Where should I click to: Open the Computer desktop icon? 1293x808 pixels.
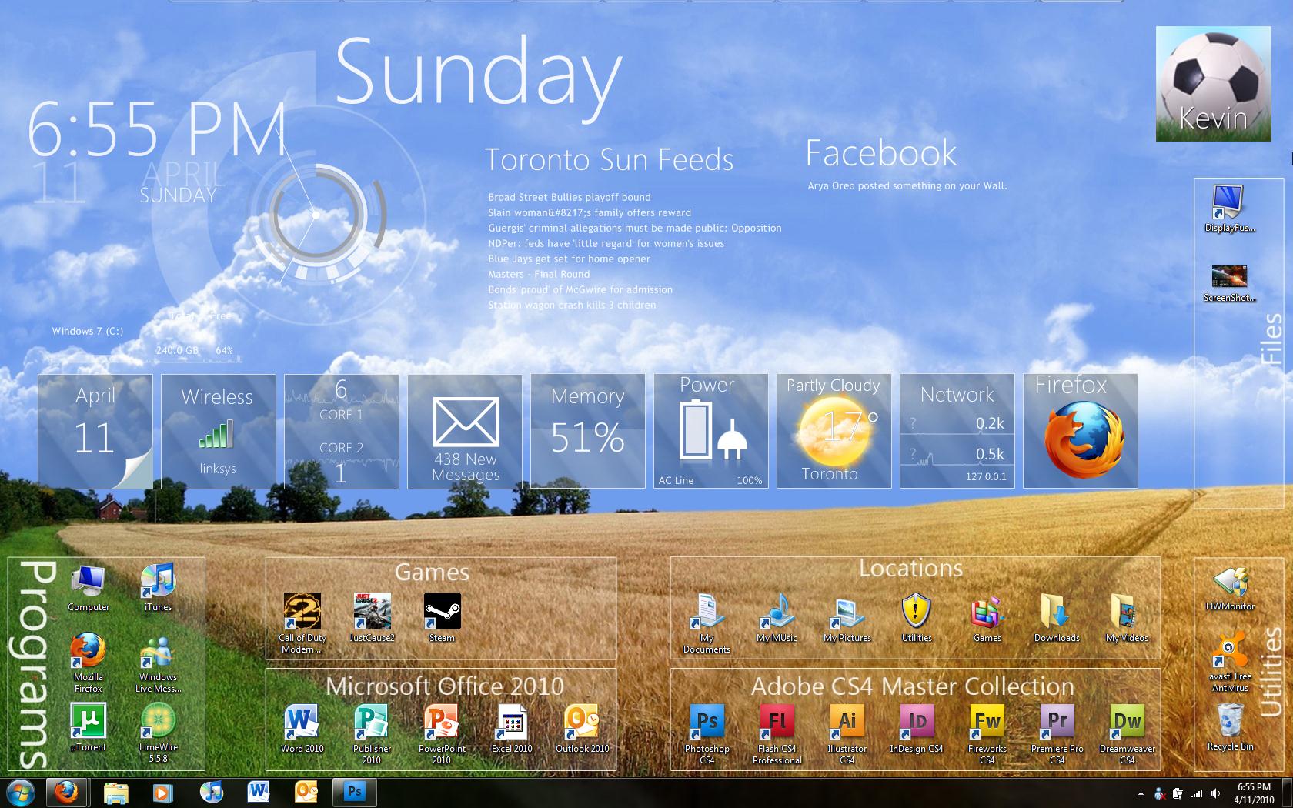coord(89,589)
